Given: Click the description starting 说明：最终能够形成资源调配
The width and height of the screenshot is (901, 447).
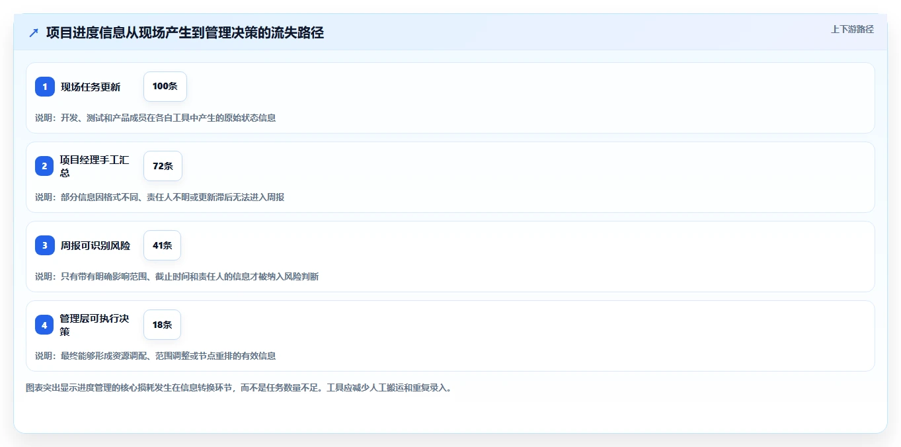Looking at the screenshot, I should point(155,356).
